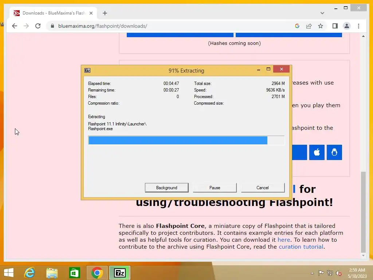Open network tray icon
This screenshot has height=280, width=373.
(x=330, y=273)
